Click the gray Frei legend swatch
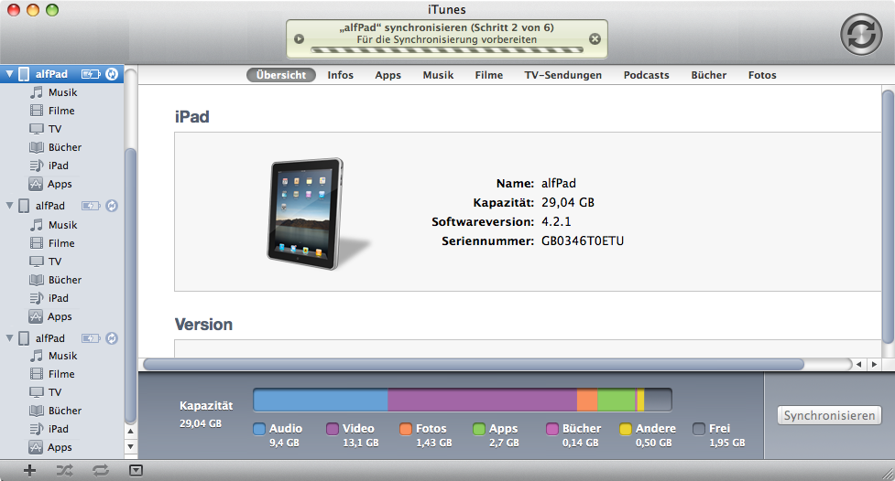 coord(699,429)
